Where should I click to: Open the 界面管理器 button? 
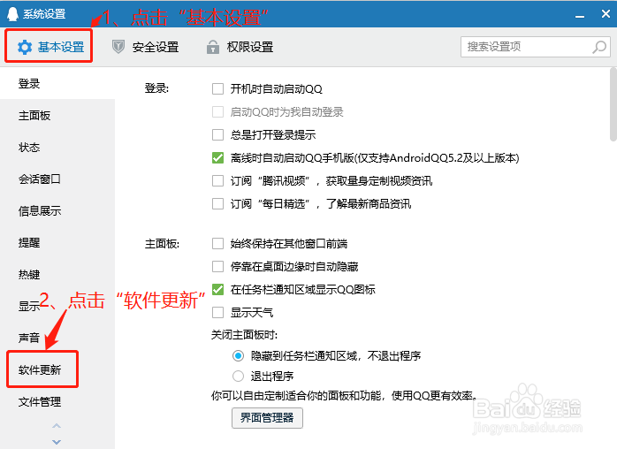pos(267,417)
